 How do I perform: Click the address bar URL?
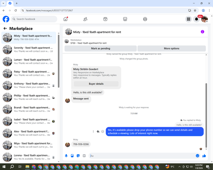(x=49, y=11)
